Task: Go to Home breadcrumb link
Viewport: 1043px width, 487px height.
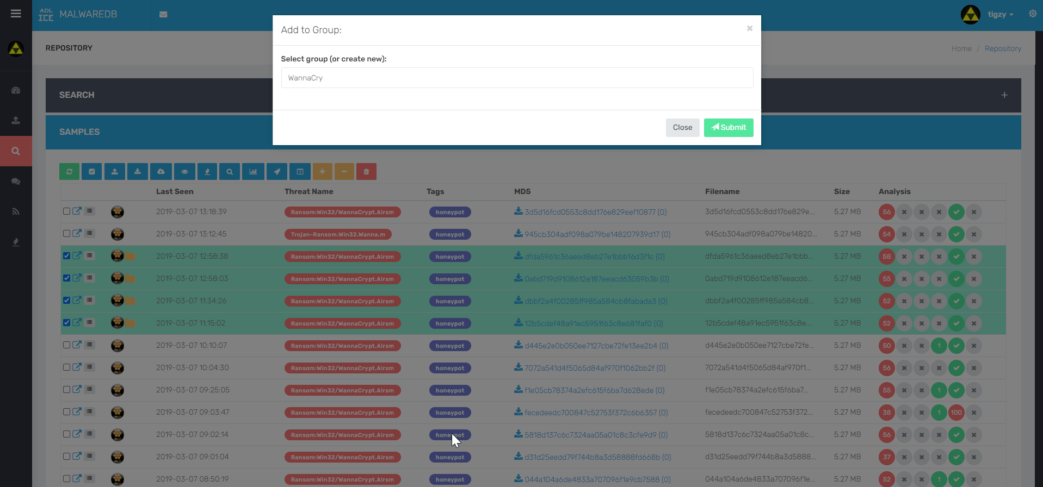Action: click(961, 48)
